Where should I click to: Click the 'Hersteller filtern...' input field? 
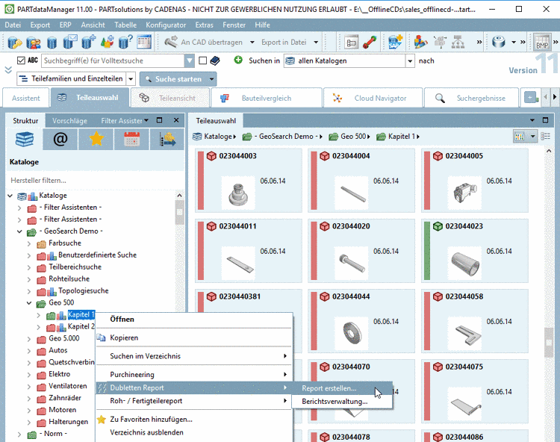95,180
